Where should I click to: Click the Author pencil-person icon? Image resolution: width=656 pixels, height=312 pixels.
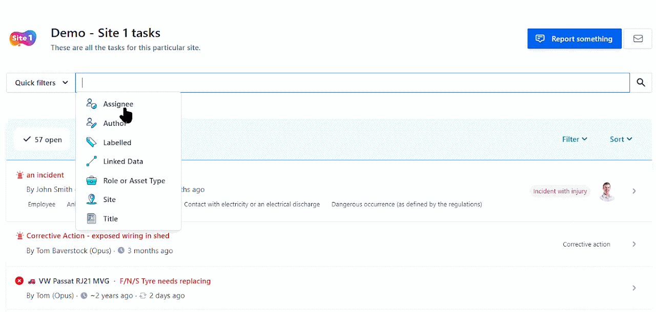pos(91,123)
